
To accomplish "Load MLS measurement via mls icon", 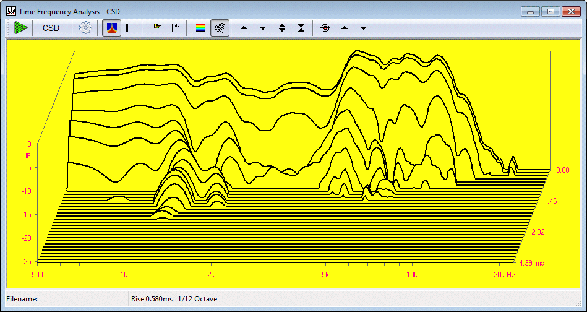I will tap(175, 28).
